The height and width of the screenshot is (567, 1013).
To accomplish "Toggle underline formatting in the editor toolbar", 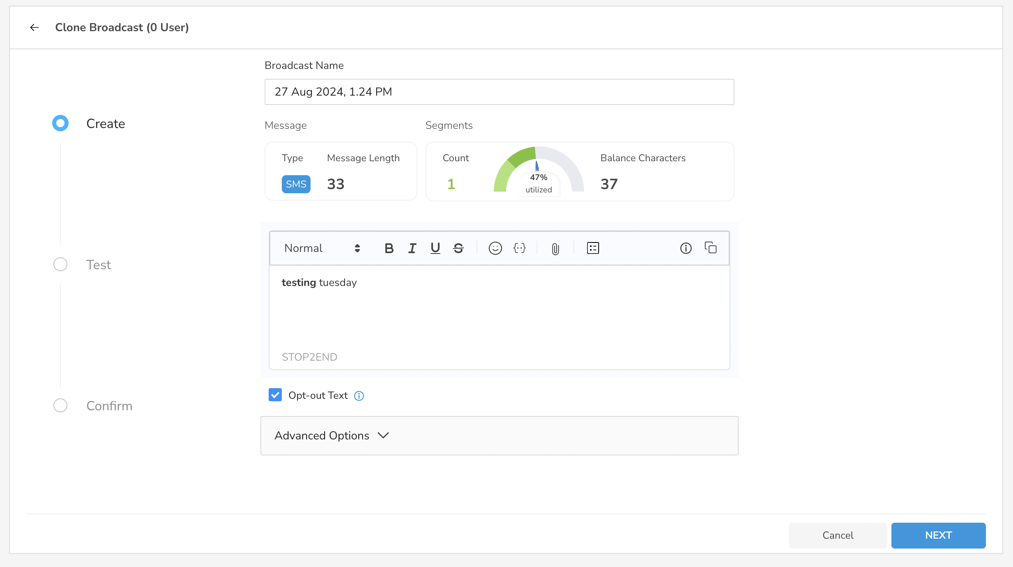I will [x=435, y=248].
